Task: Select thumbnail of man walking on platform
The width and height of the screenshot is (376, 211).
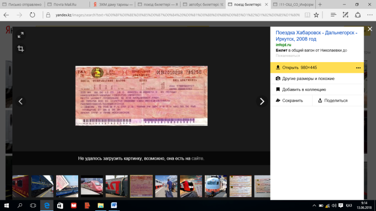Action: 166,186
